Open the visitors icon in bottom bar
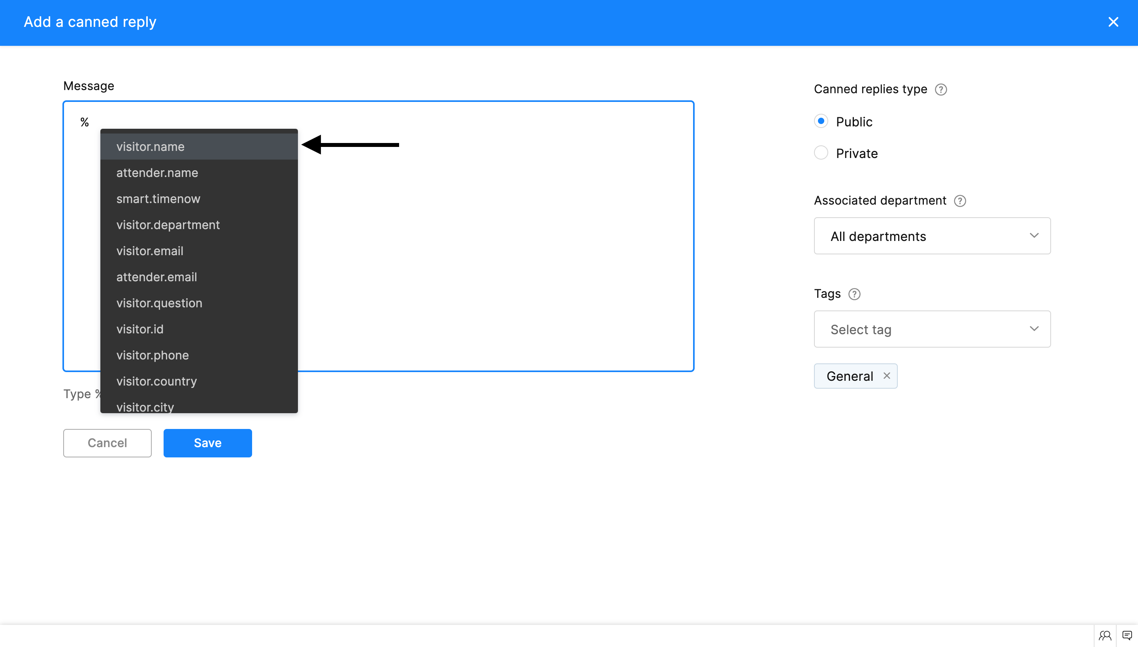The width and height of the screenshot is (1138, 647). (x=1105, y=636)
